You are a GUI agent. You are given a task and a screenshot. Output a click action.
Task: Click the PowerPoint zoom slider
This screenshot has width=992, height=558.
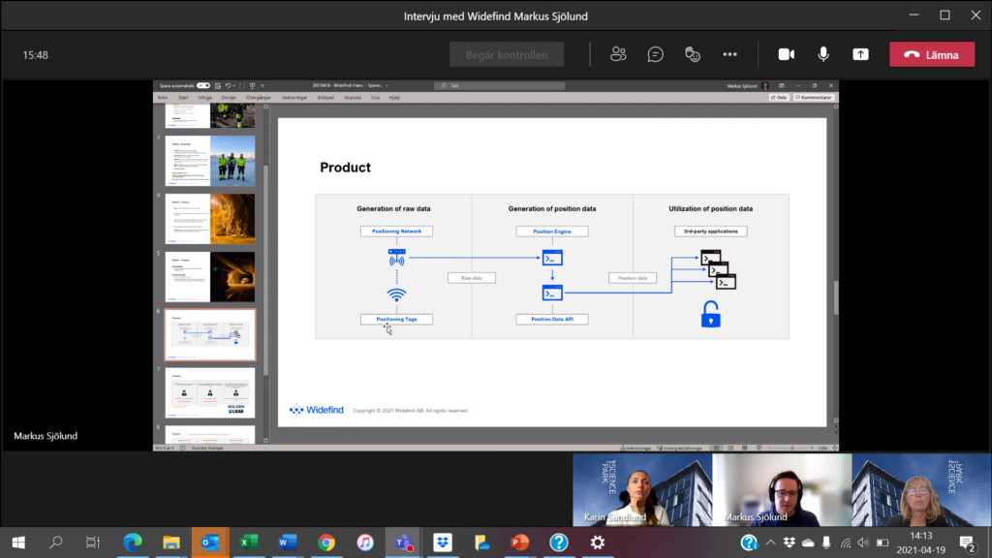point(791,448)
